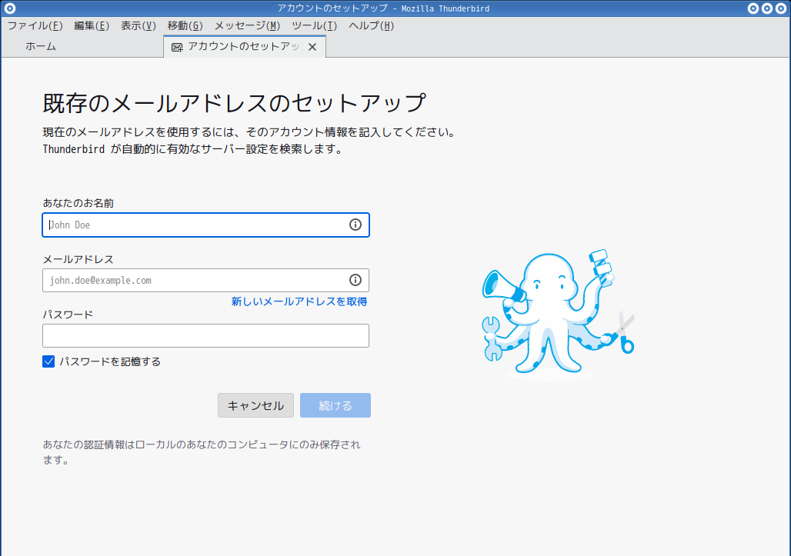
Task: Click the キャンセル button
Action: coord(255,405)
